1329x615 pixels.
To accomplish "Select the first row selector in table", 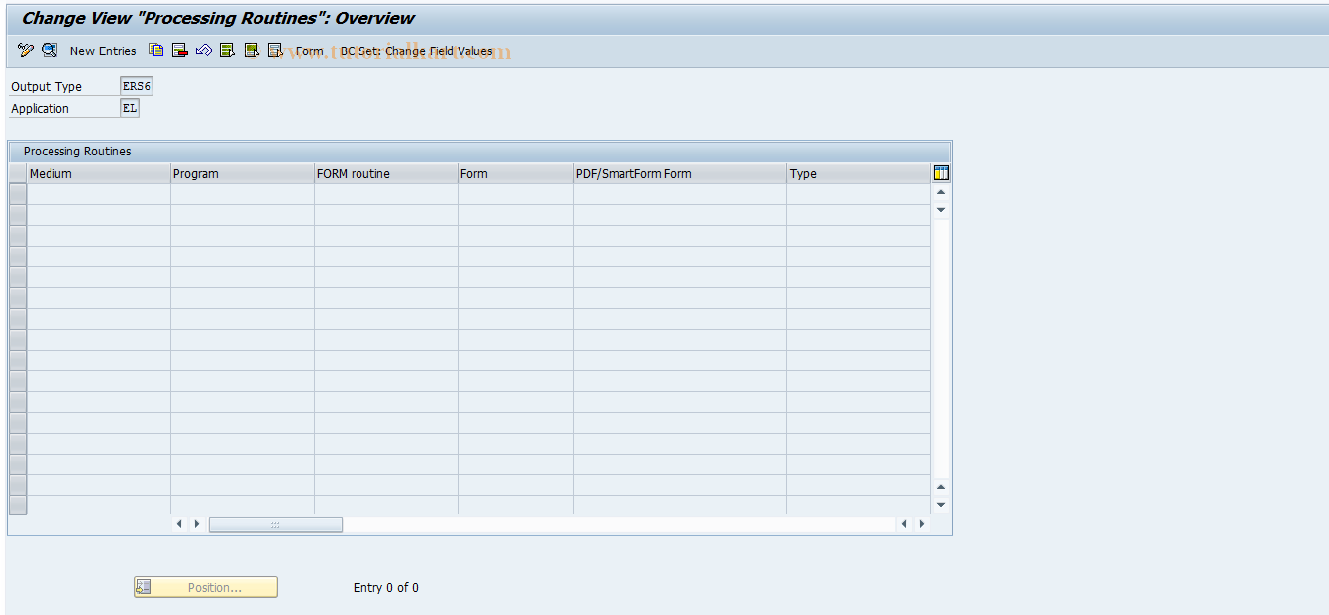I will coord(18,194).
